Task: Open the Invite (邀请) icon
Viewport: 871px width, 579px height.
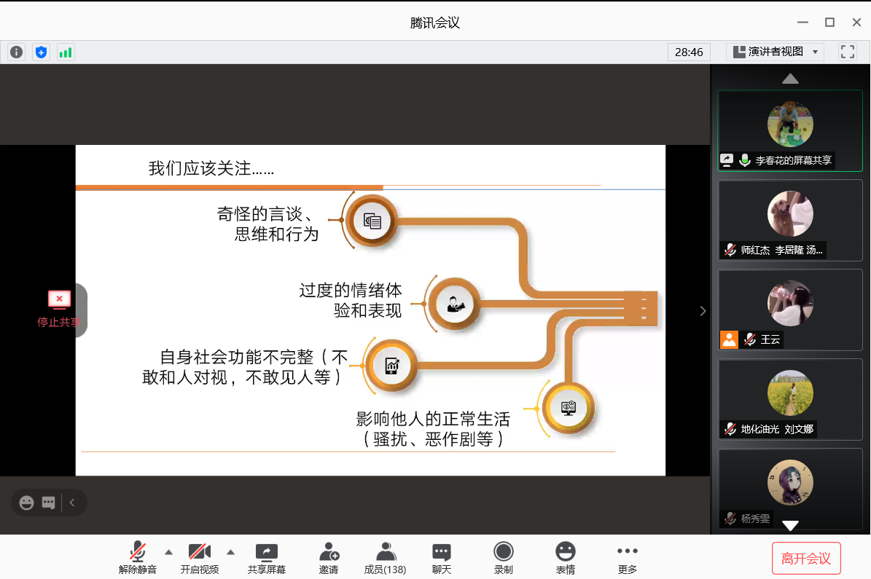Action: (x=329, y=558)
